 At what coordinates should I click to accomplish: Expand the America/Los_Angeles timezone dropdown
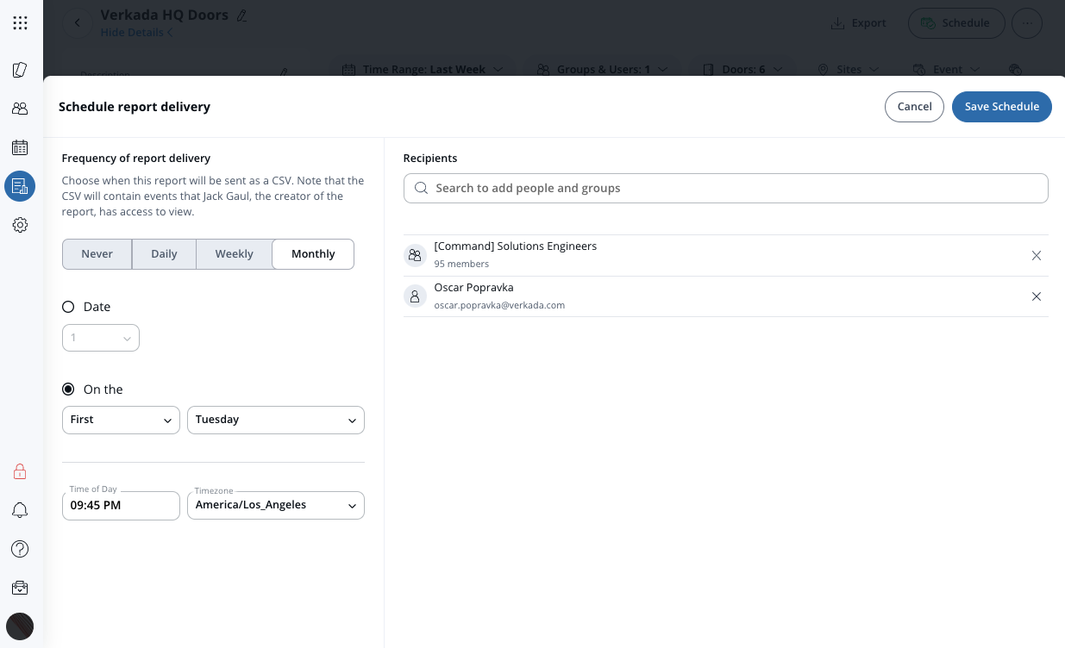pos(275,505)
